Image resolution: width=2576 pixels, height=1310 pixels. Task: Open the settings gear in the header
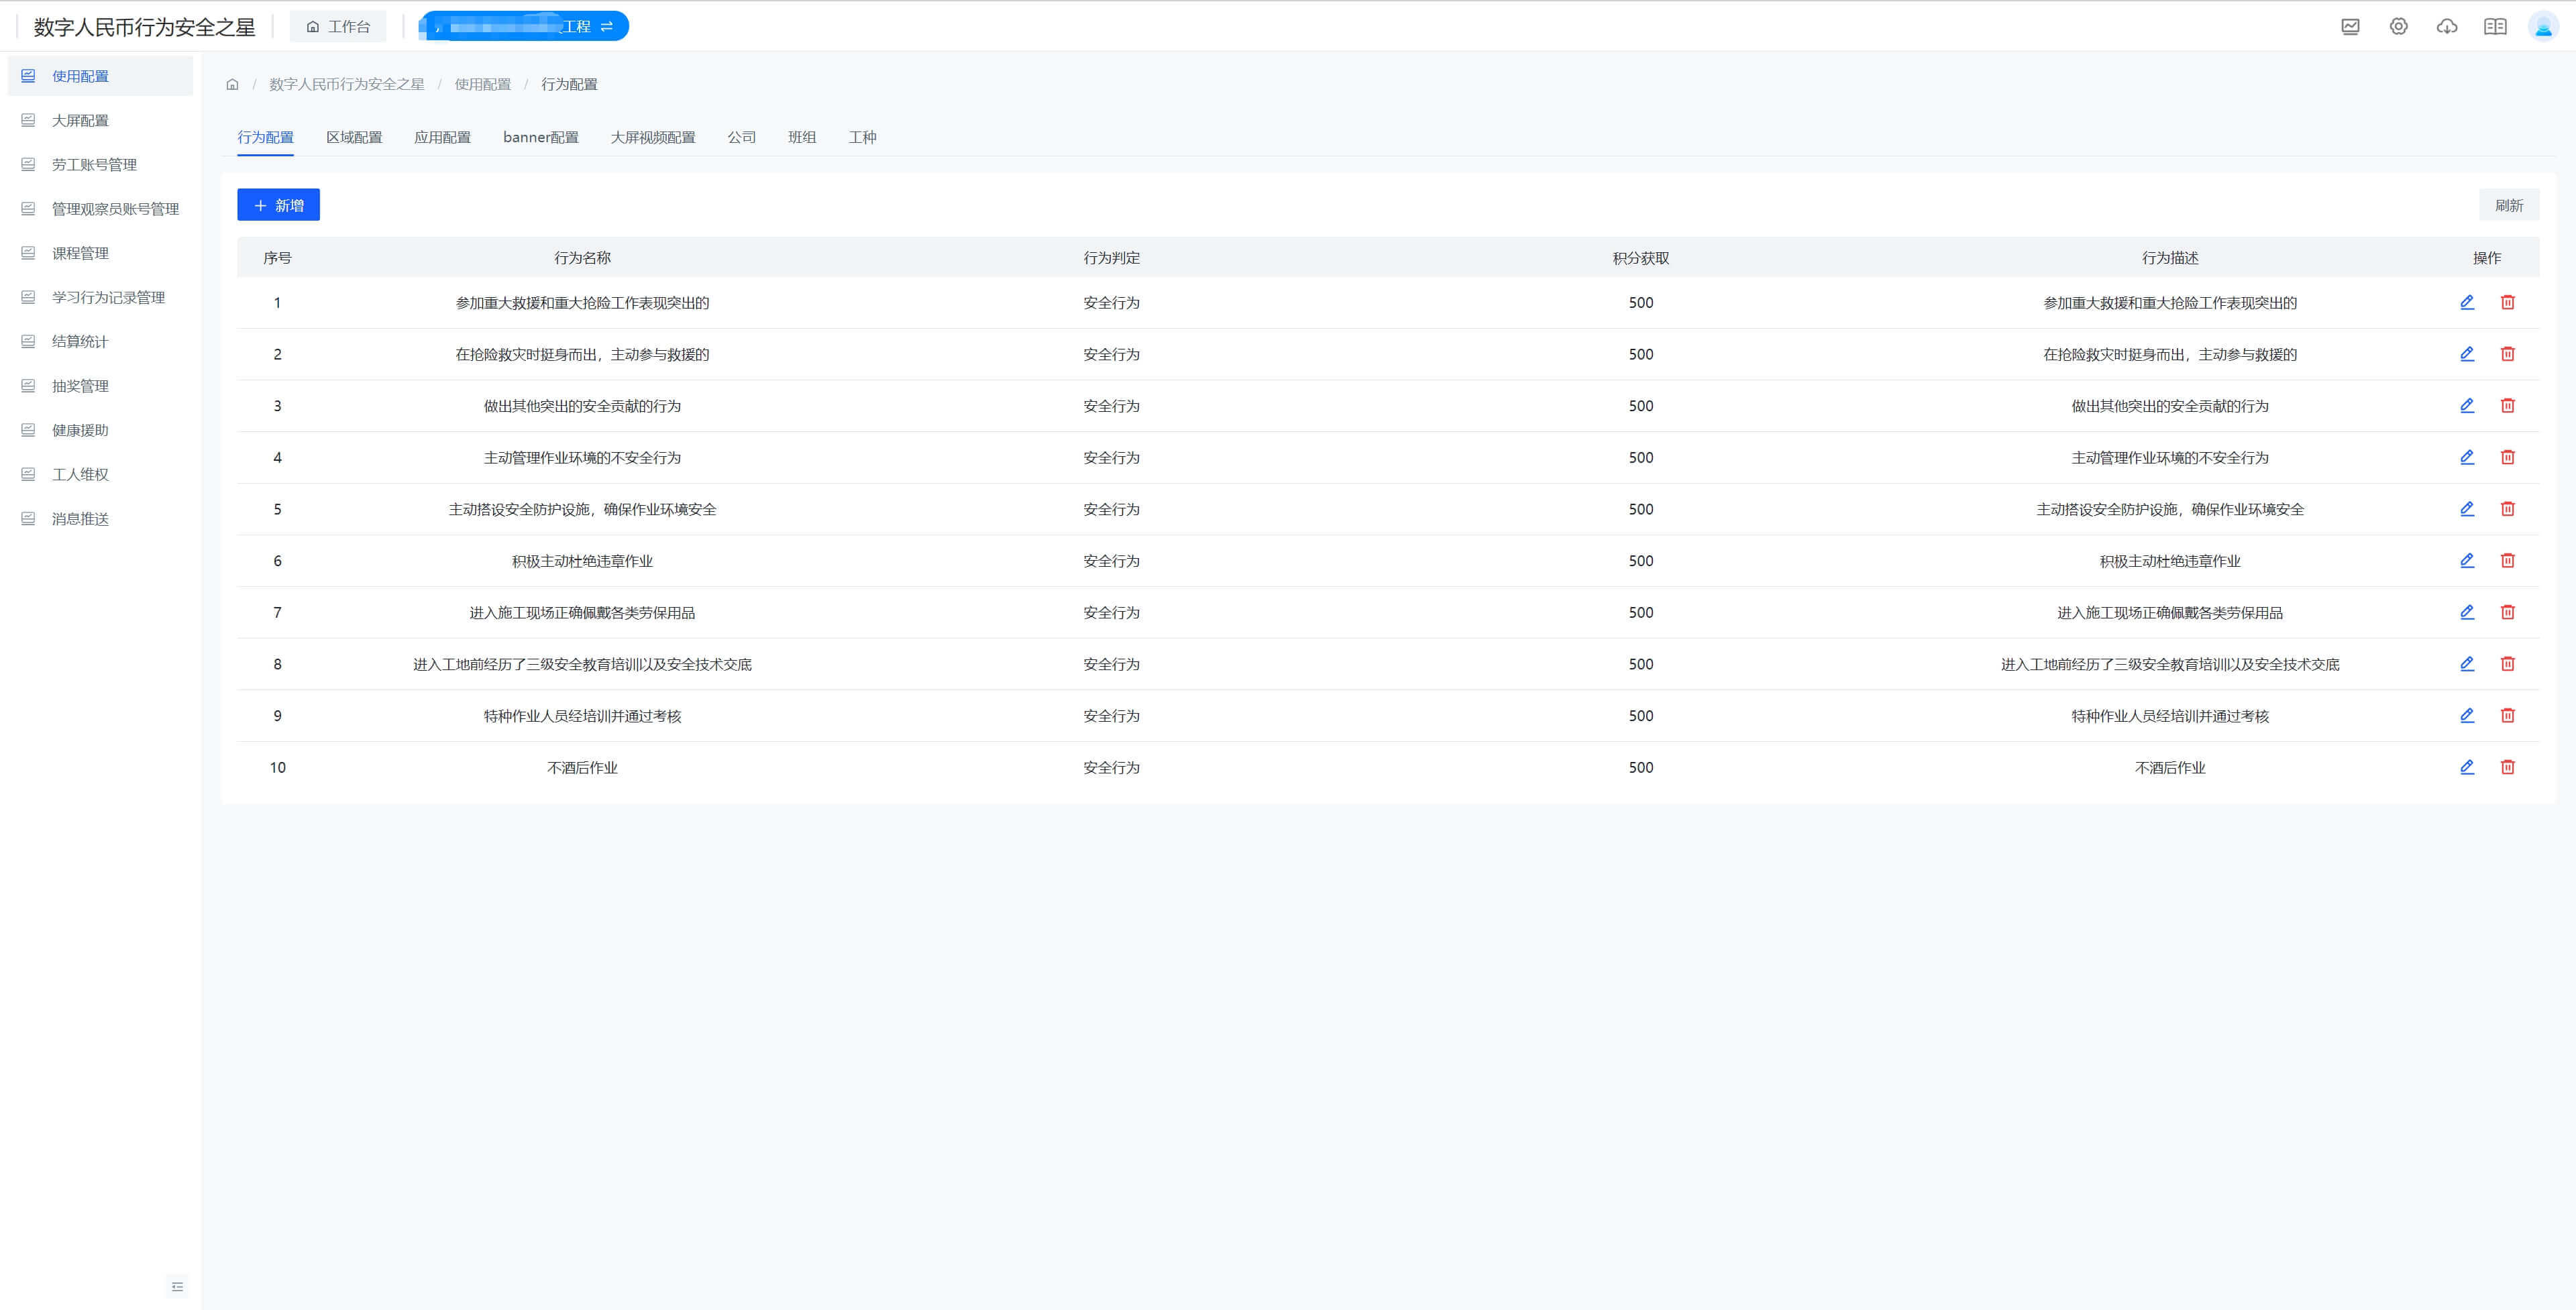(2398, 27)
